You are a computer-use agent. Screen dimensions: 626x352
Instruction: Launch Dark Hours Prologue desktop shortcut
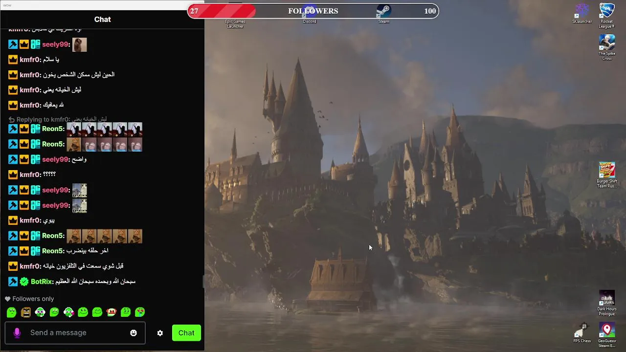[x=607, y=303]
